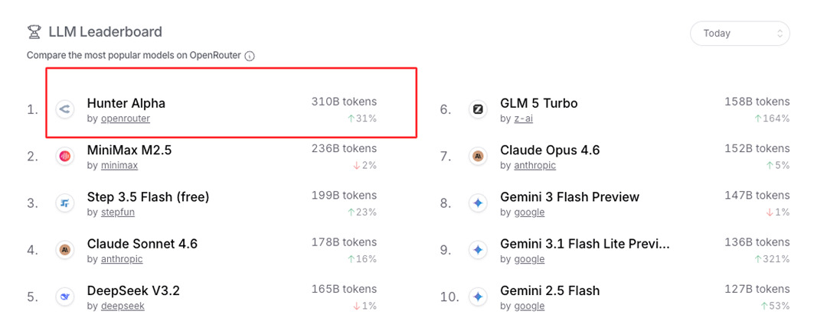Select the Gemini 3.1 Flash Lite Preview model title
827x334 pixels.
[584, 244]
